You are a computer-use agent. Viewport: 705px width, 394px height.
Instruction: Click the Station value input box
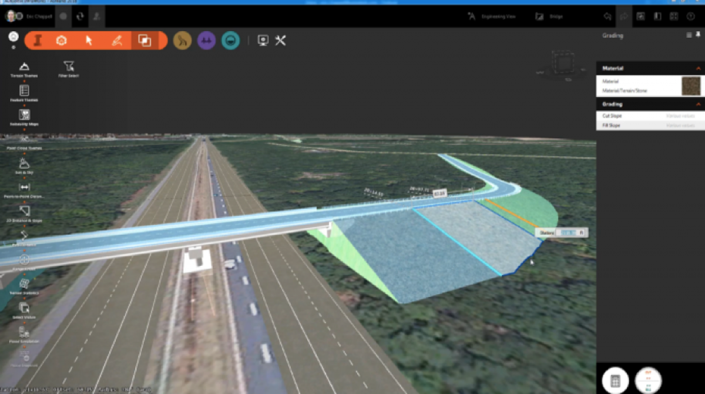pos(567,233)
